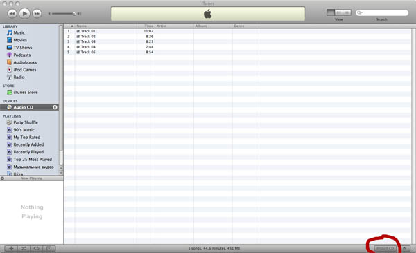
Task: Toggle shuffle in the bottom bar
Action: coord(24,248)
